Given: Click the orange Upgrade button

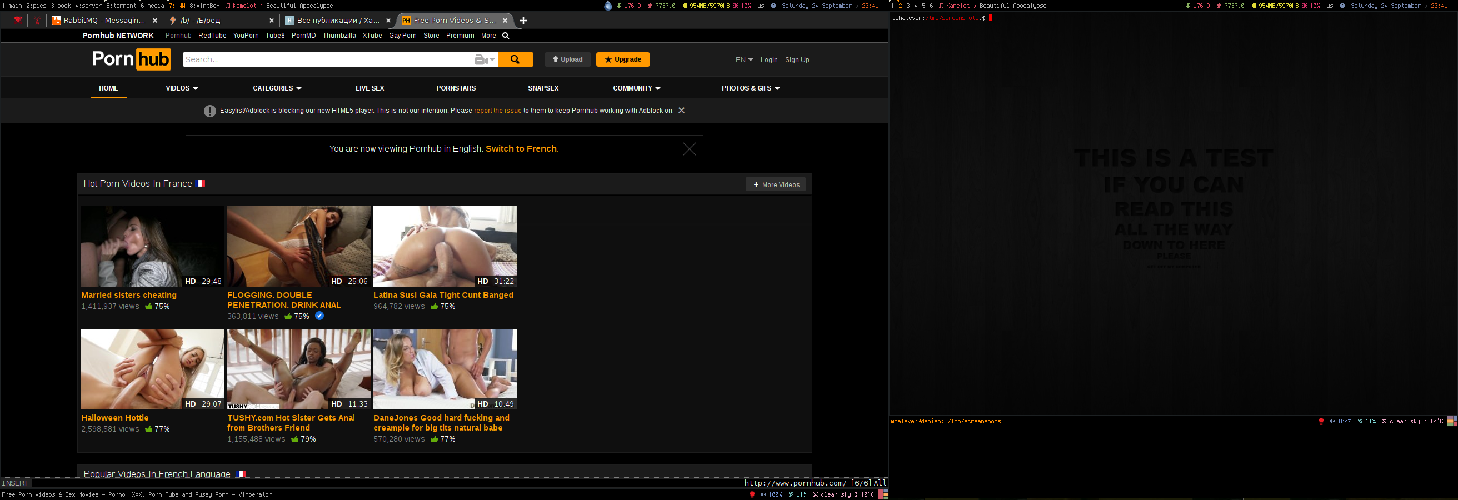Looking at the screenshot, I should 622,59.
